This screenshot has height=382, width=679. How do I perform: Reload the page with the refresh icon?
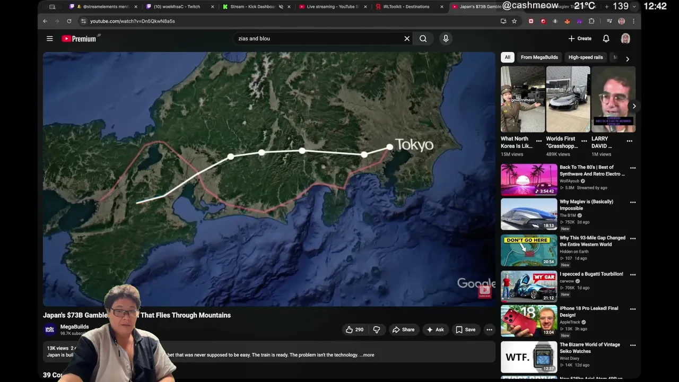(x=69, y=21)
